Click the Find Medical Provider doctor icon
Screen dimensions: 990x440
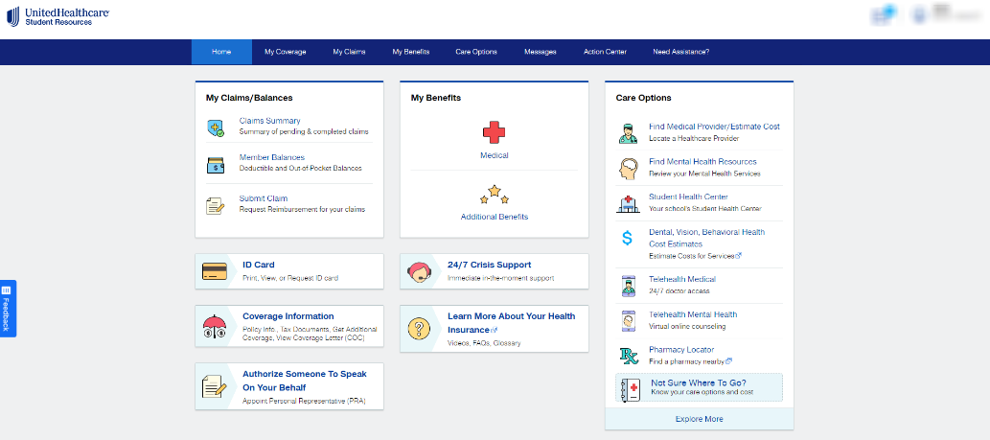tap(628, 133)
